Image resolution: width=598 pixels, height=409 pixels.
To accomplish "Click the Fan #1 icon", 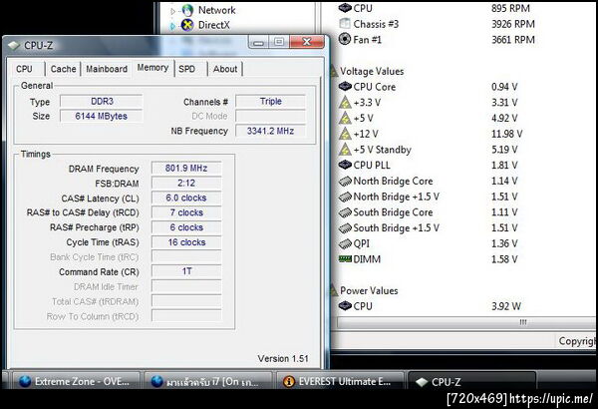I will [x=345, y=39].
